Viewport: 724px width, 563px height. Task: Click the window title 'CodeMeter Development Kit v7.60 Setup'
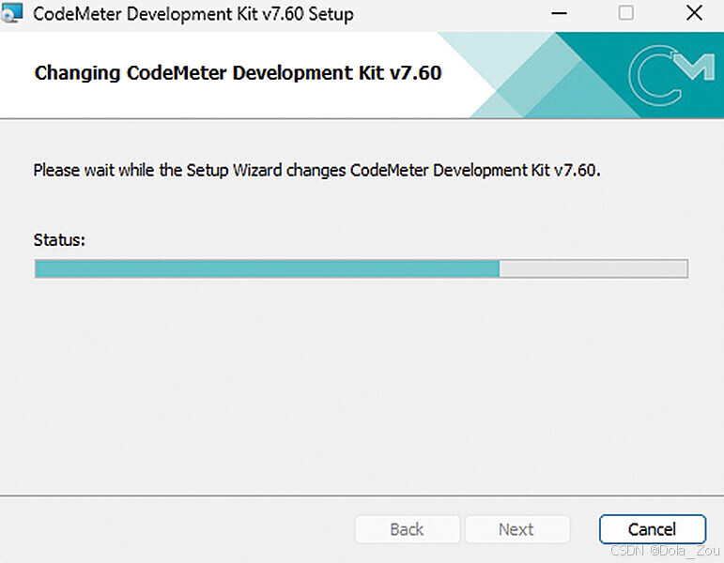coord(193,14)
